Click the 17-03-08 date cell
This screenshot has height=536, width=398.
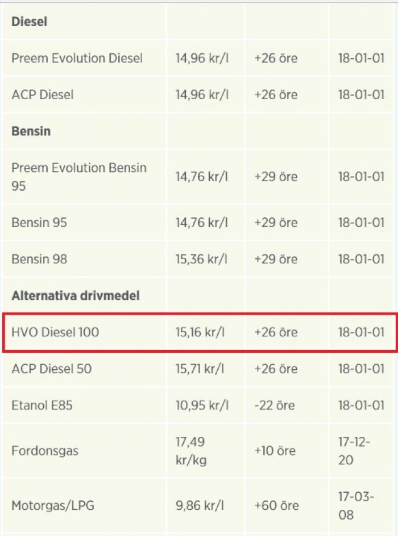[x=356, y=506]
